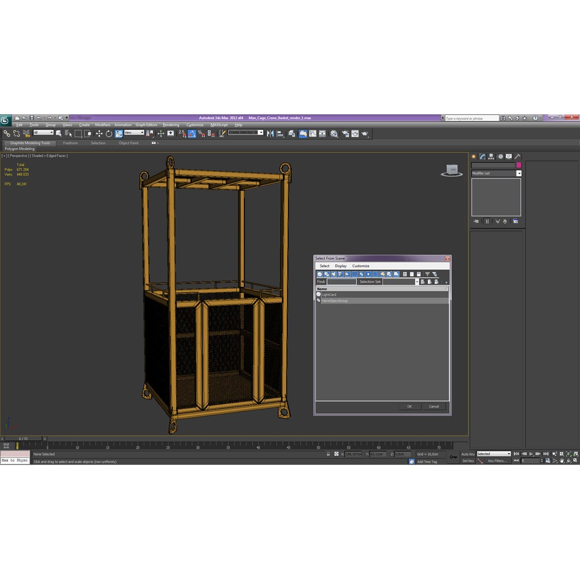Open the selection filter 'All' dropdown
The image size is (580, 580).
(44, 133)
